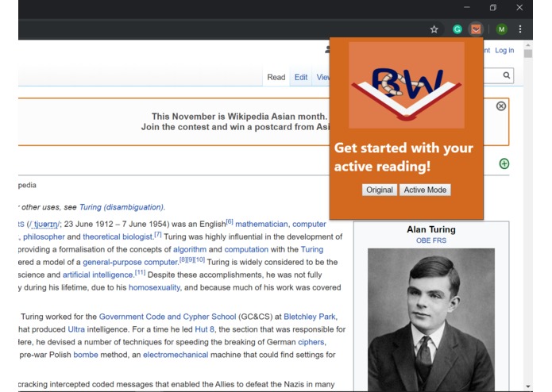Open Government Code and Cypher School link
The width and height of the screenshot is (552, 392).
tap(168, 317)
